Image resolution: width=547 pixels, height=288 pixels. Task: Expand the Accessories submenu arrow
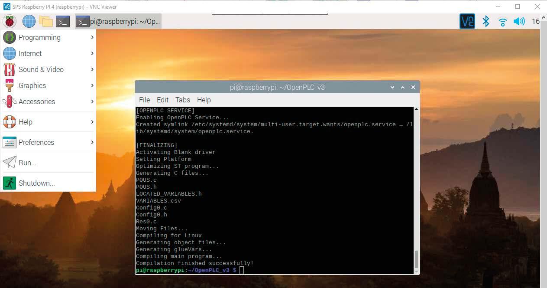[x=92, y=101]
